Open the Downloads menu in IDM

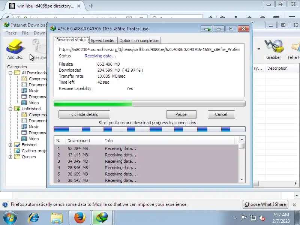[40, 33]
